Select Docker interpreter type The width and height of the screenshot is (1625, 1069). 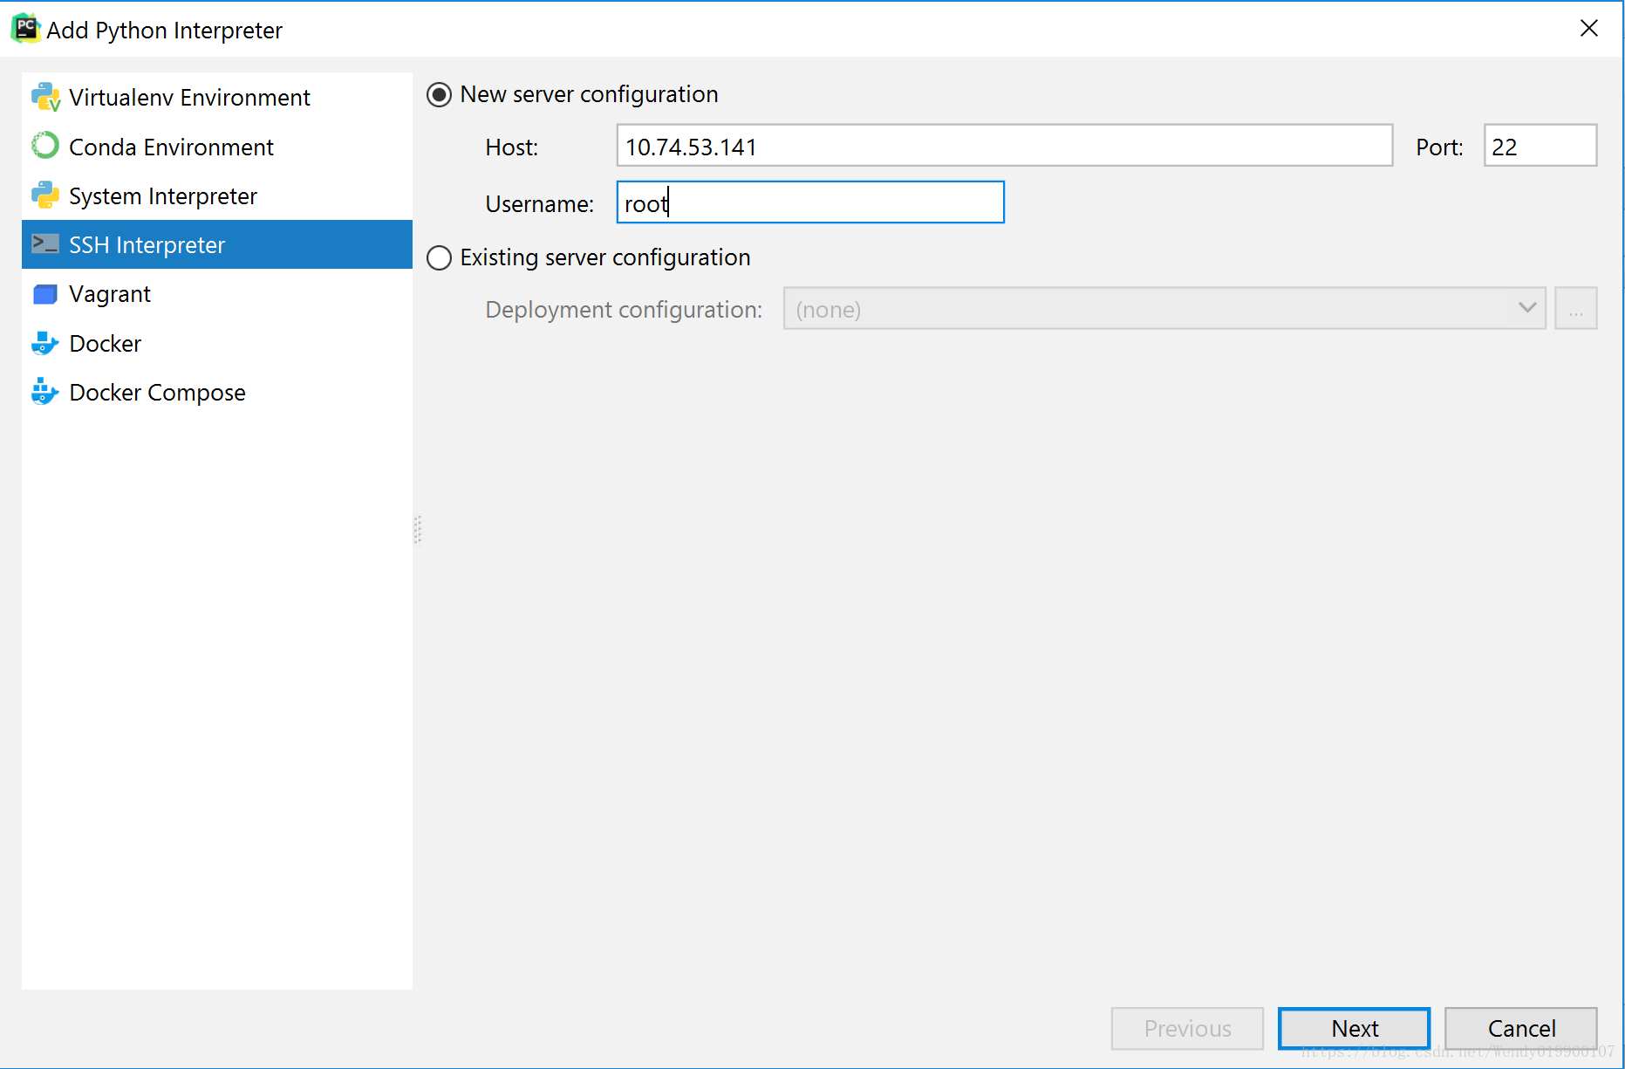point(217,343)
